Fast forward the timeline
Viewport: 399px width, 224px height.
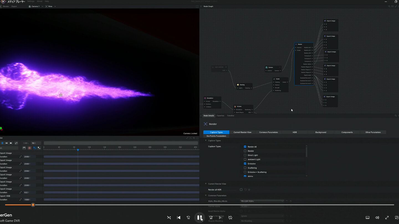pos(11,143)
